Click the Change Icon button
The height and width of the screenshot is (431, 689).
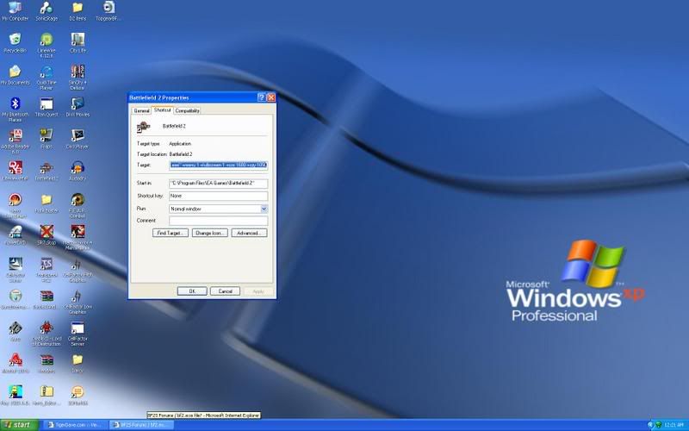coord(209,233)
